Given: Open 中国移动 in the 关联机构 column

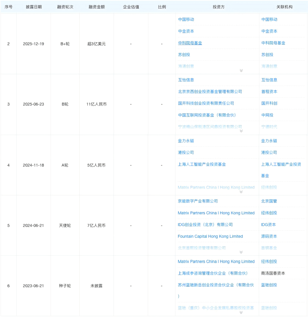Looking at the screenshot, I should (269, 19).
